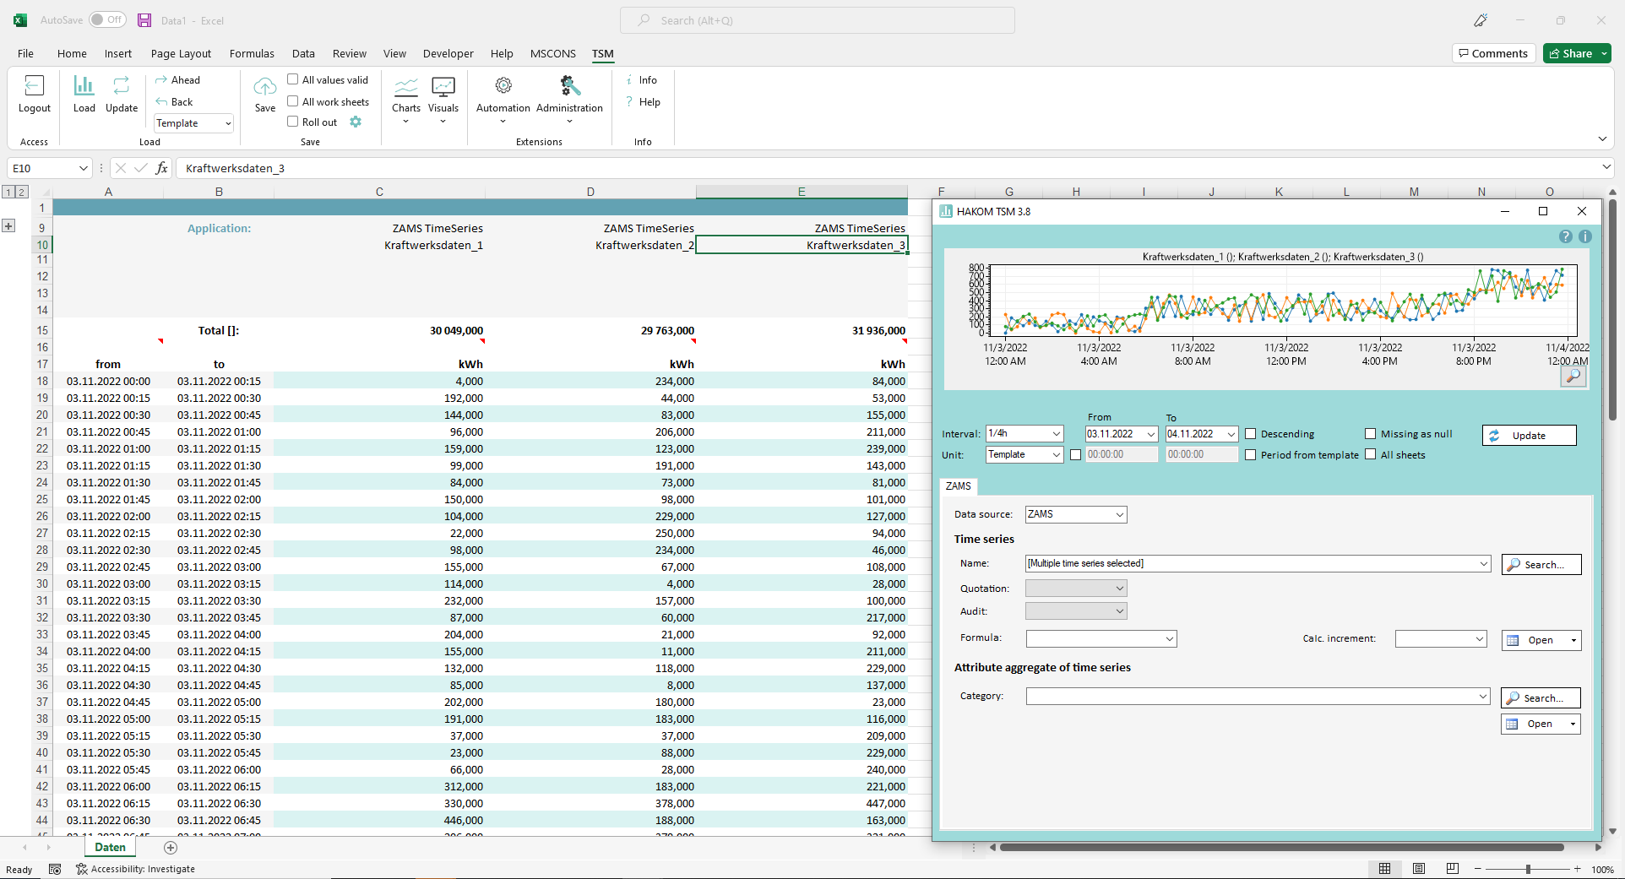1625x879 pixels.
Task: Click the Insert Function fx icon
Action: point(161,168)
